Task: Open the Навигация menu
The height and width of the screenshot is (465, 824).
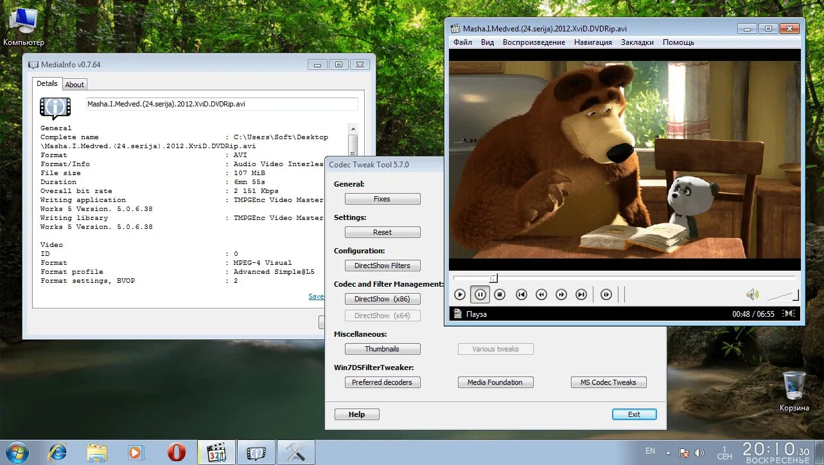Action: [x=593, y=42]
